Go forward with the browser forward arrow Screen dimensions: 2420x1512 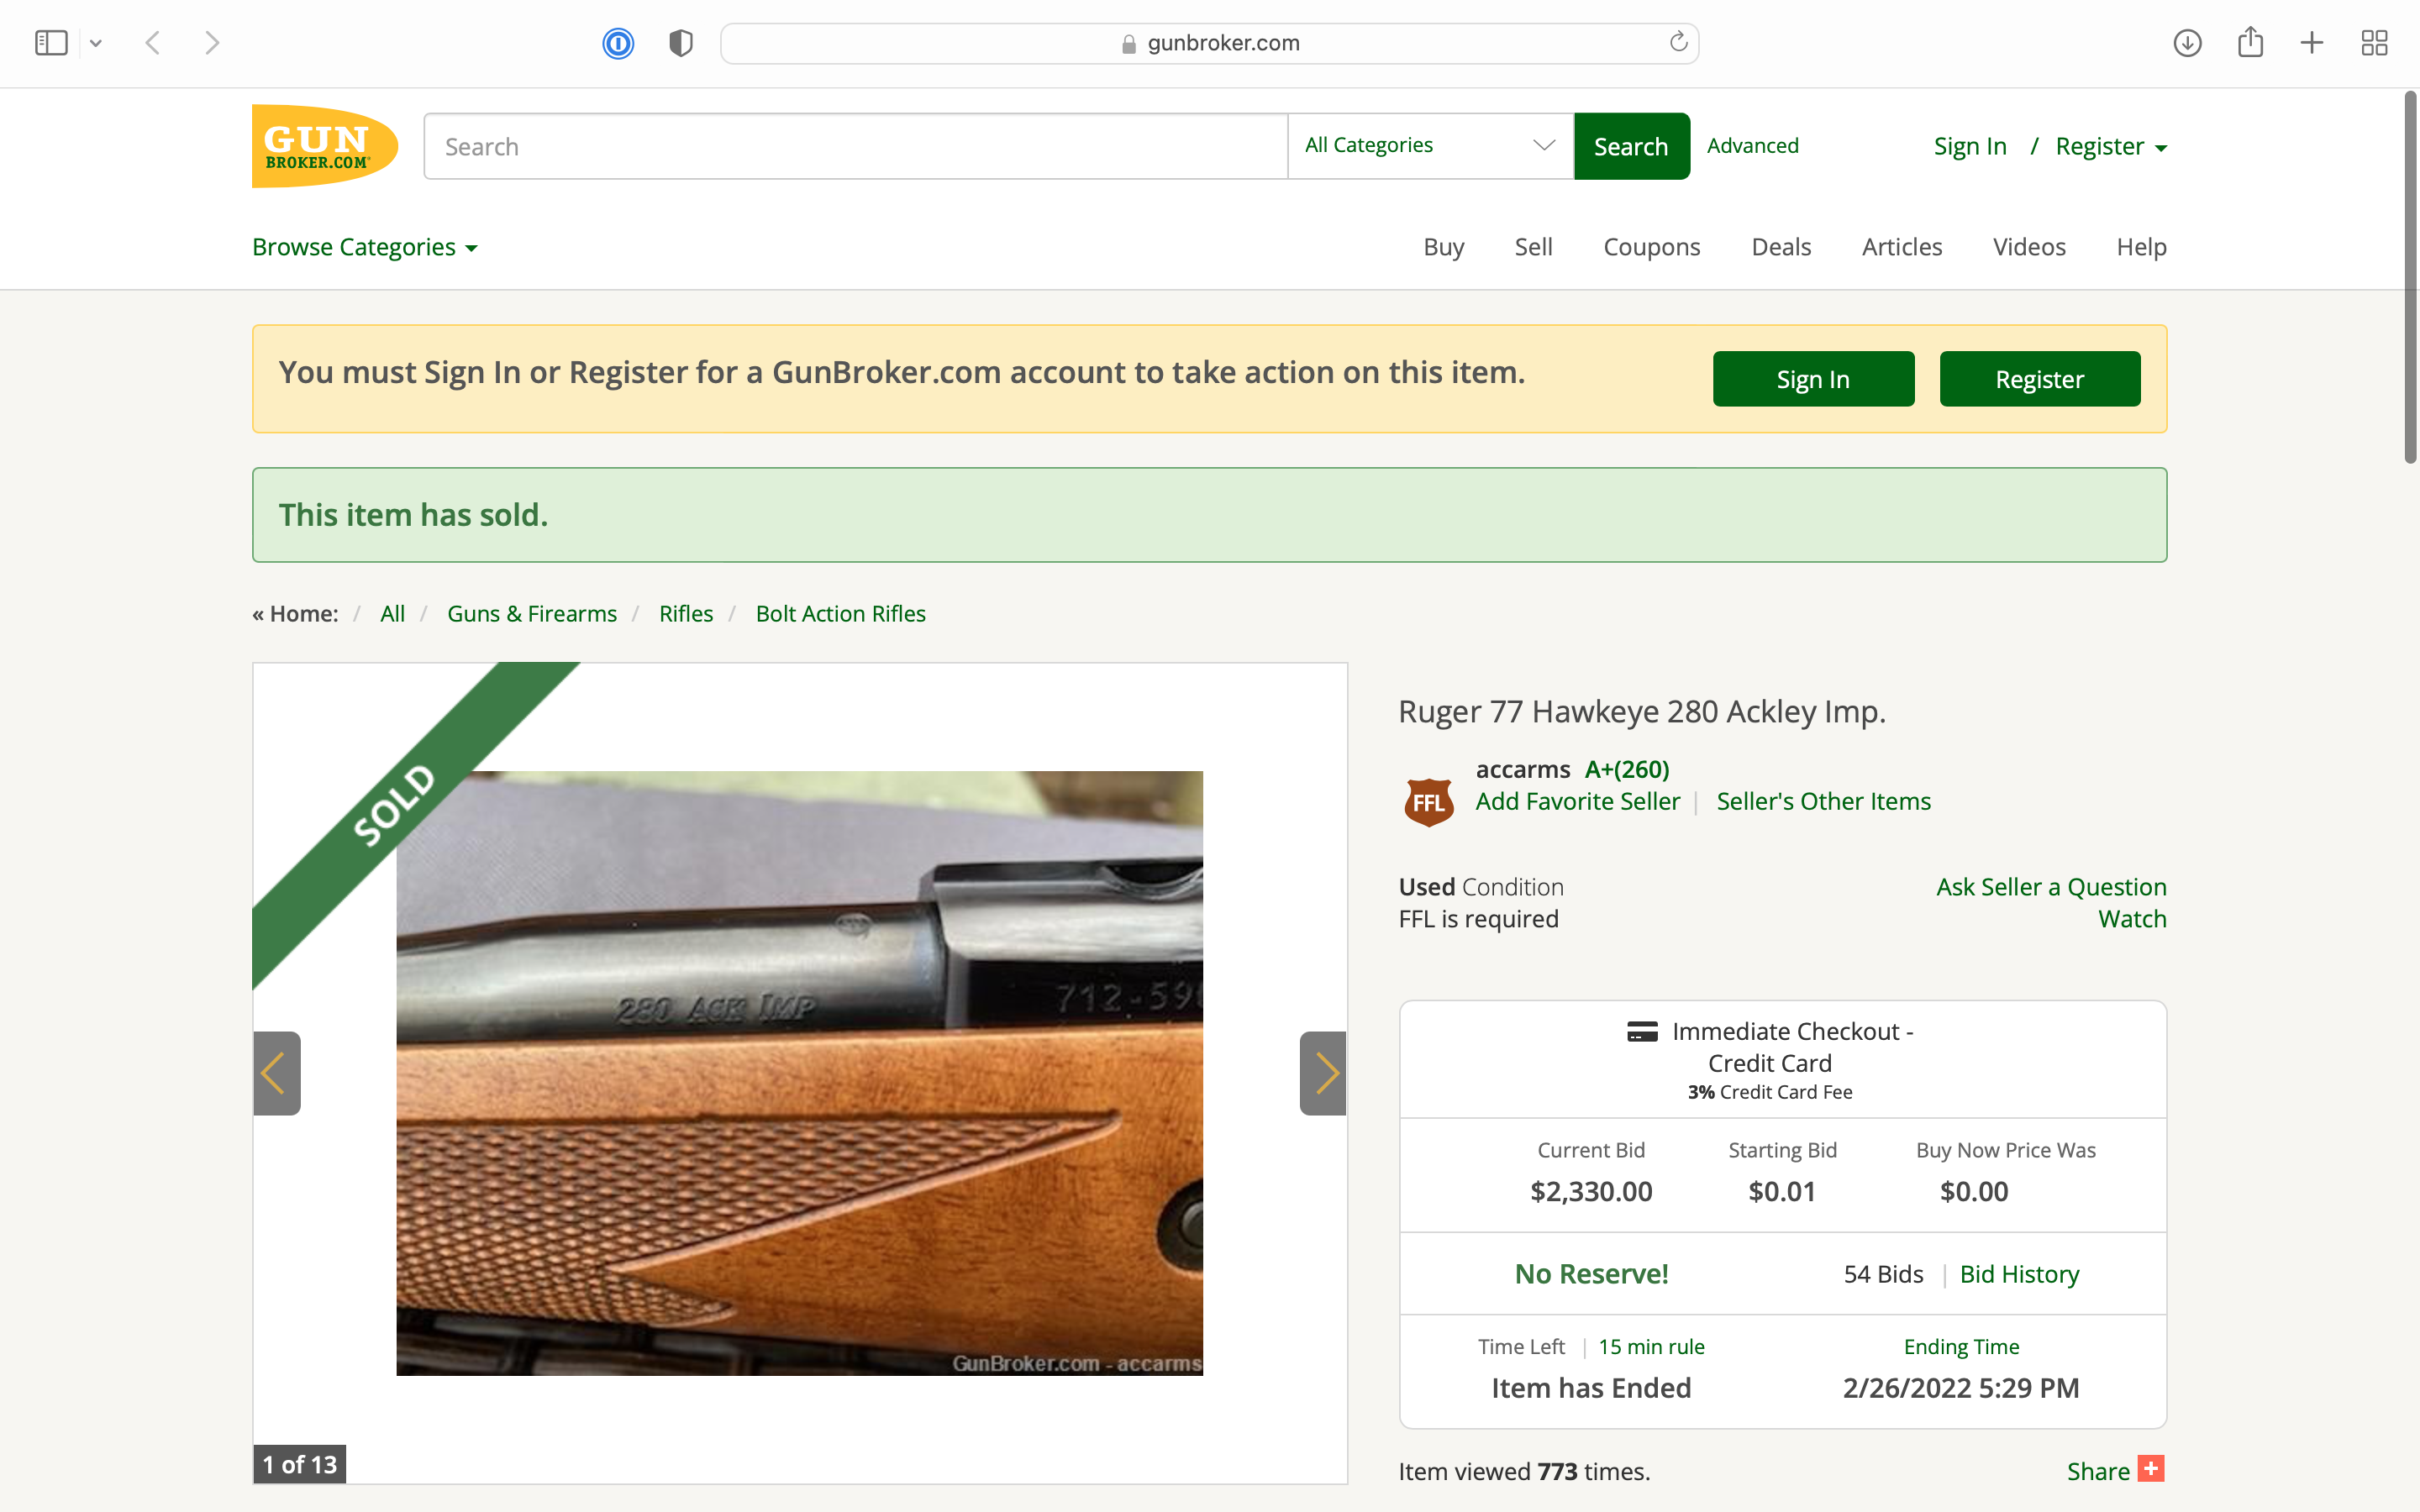point(212,43)
